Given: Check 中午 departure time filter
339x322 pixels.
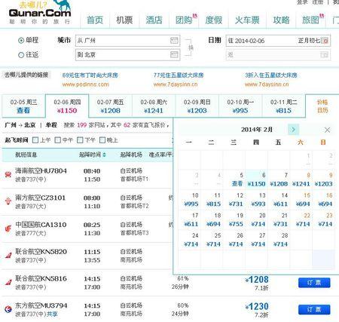Looking at the screenshot, I should pos(58,140).
